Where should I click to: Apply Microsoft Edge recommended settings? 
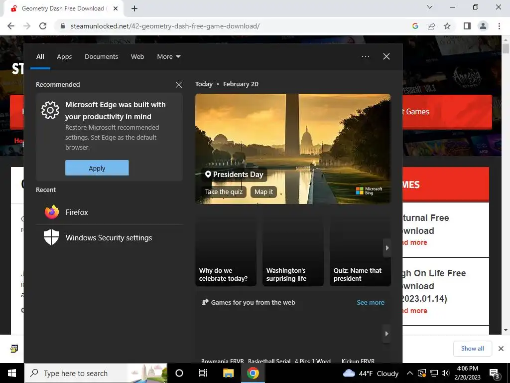[97, 168]
